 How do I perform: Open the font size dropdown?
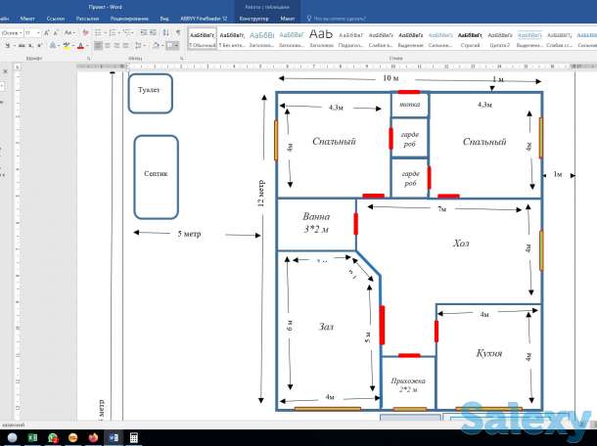point(40,32)
